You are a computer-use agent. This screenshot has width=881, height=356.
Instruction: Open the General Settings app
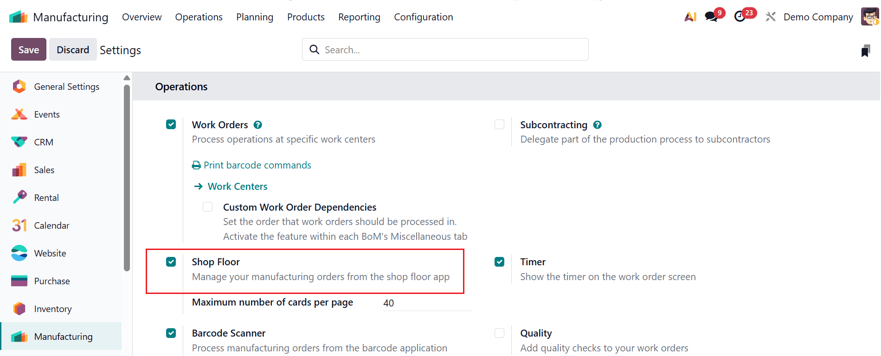(66, 86)
